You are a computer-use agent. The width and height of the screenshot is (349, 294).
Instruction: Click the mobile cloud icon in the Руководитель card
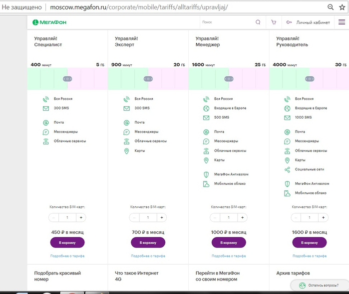coord(287,193)
